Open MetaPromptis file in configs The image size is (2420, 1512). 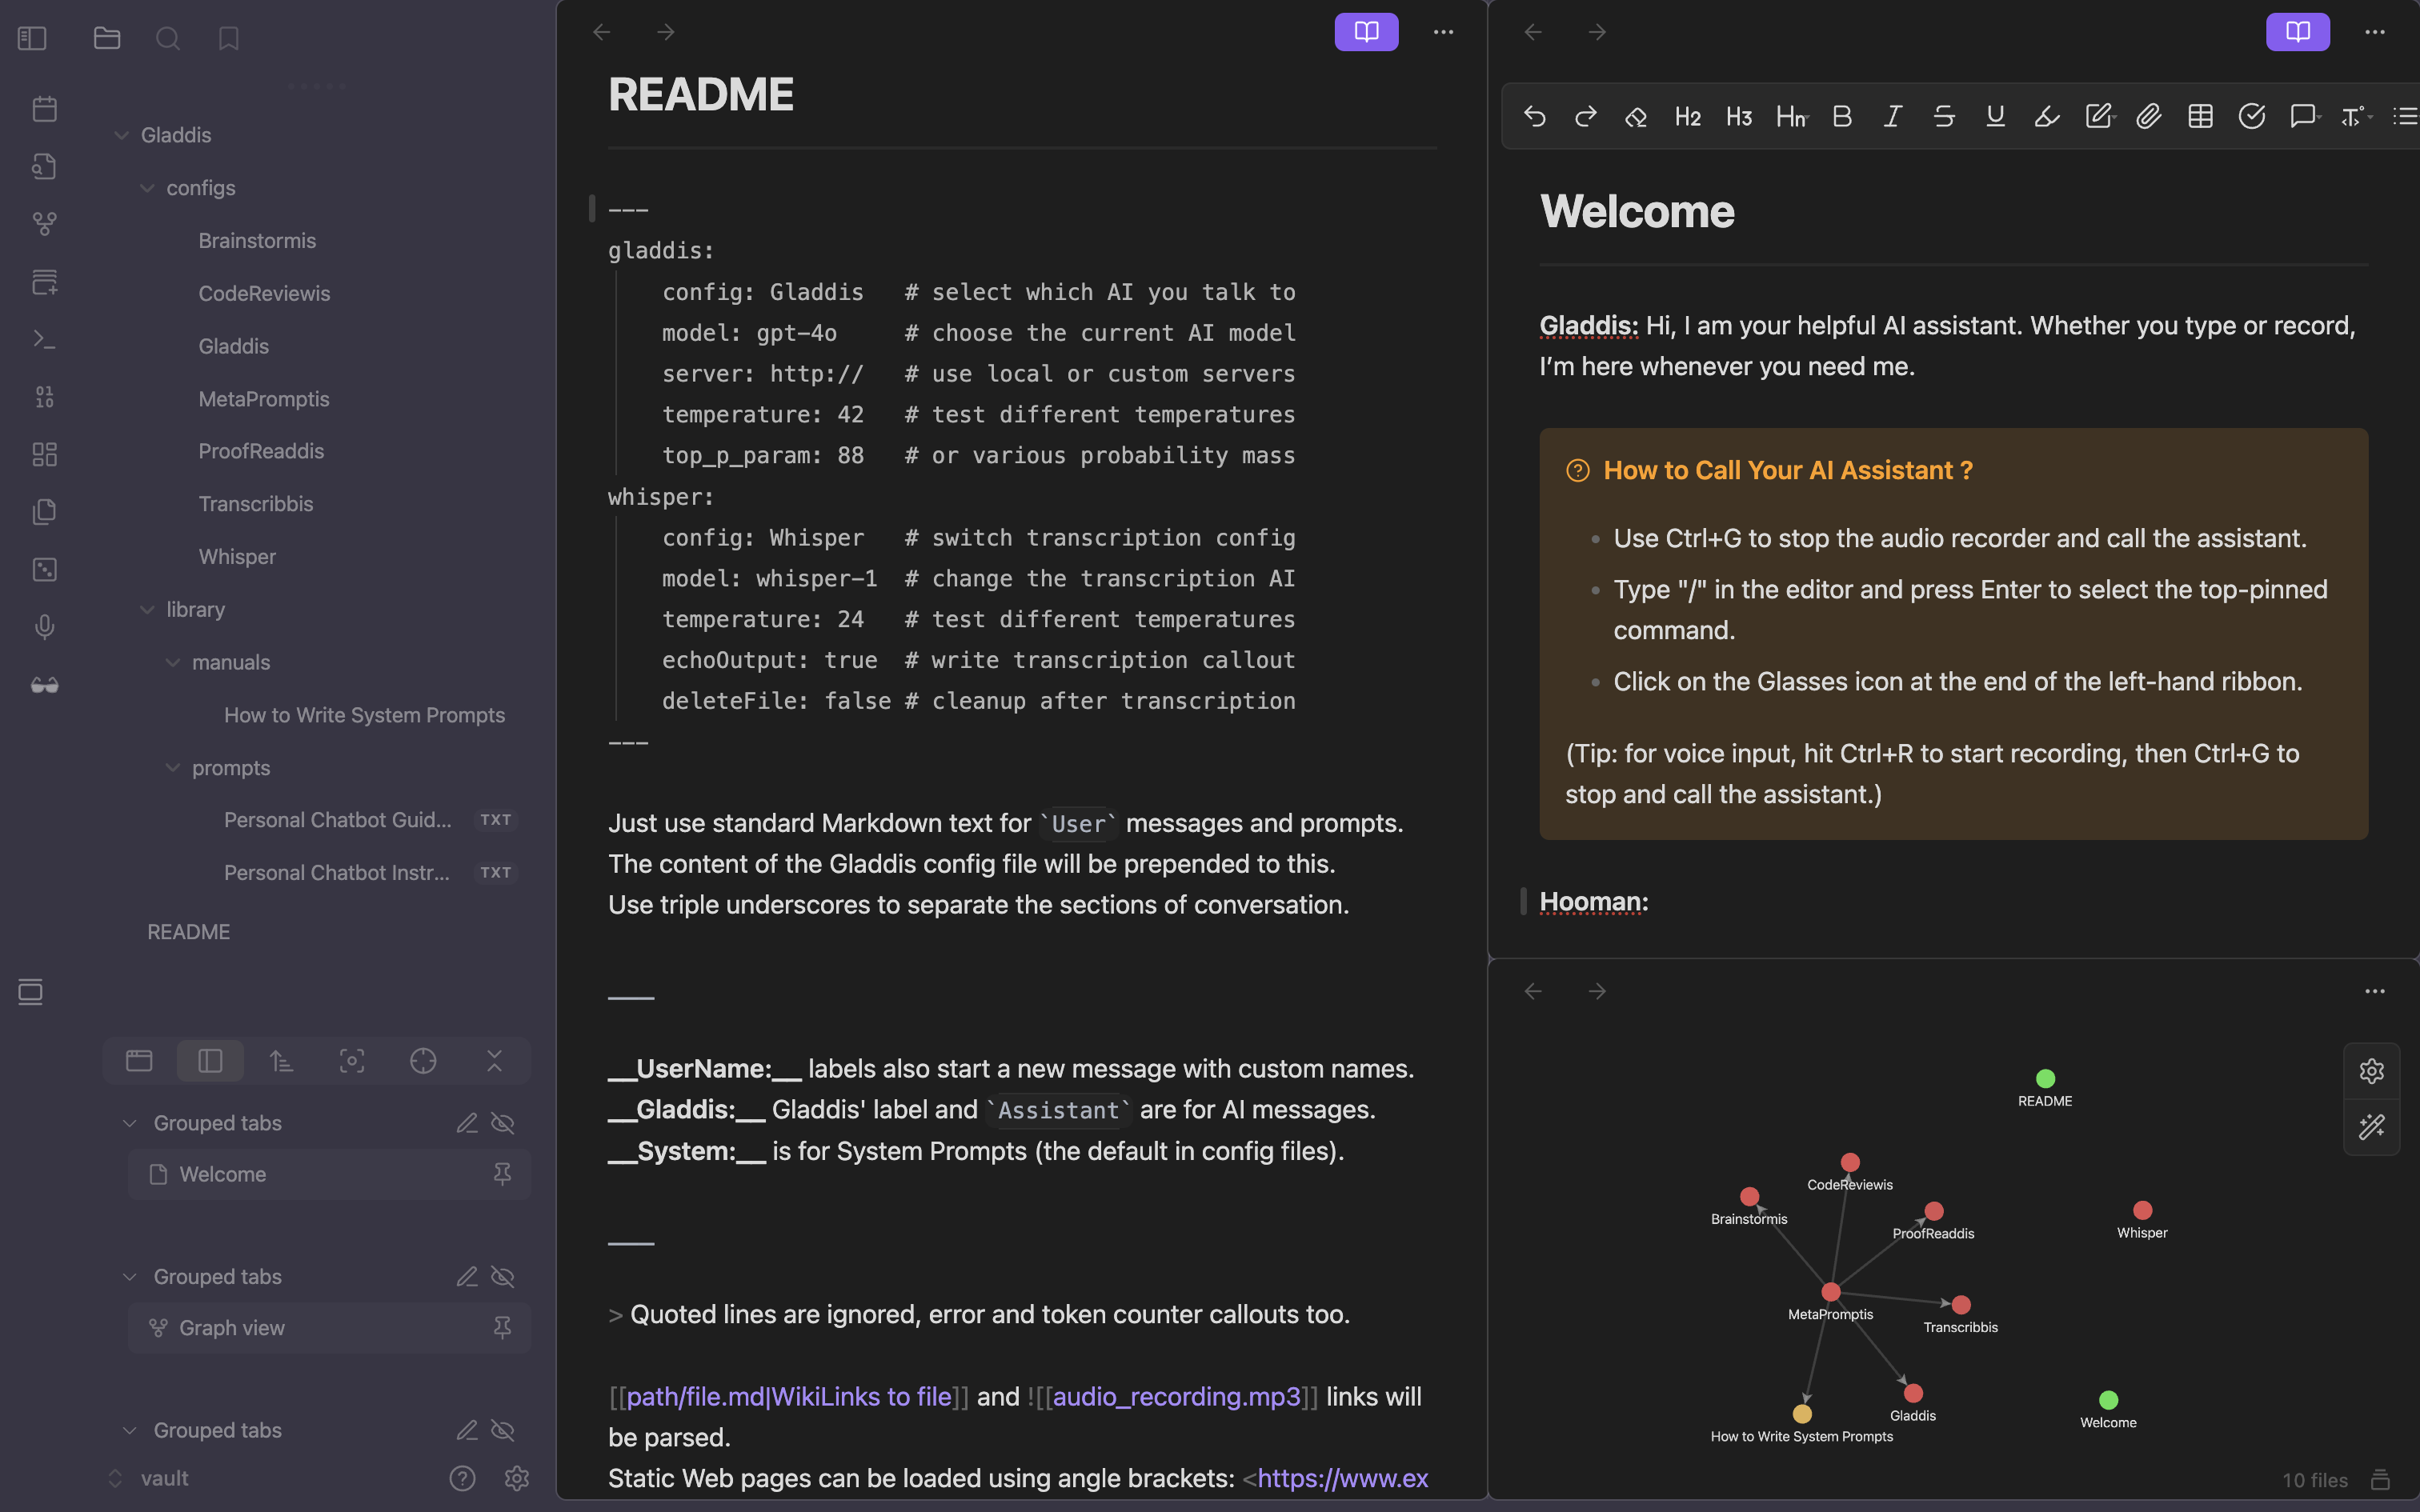click(x=264, y=399)
